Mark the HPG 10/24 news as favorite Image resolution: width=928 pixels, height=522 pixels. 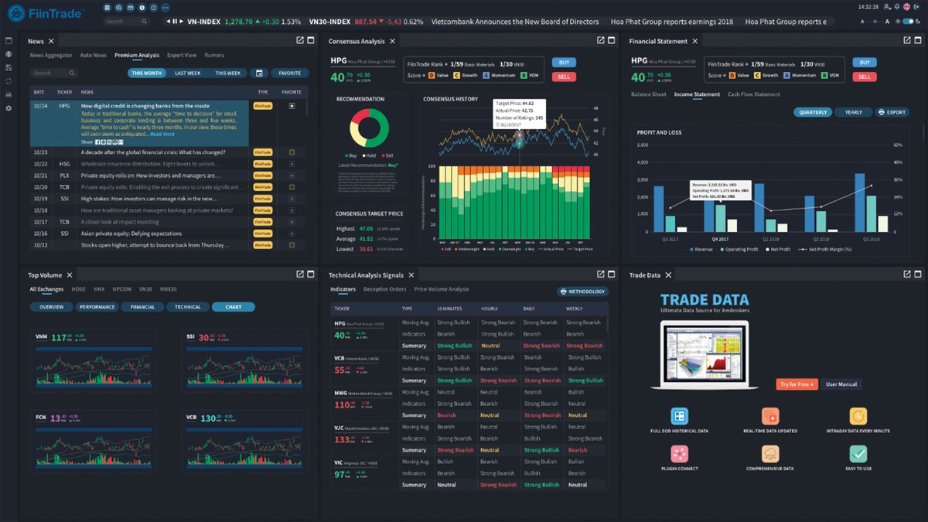click(292, 106)
